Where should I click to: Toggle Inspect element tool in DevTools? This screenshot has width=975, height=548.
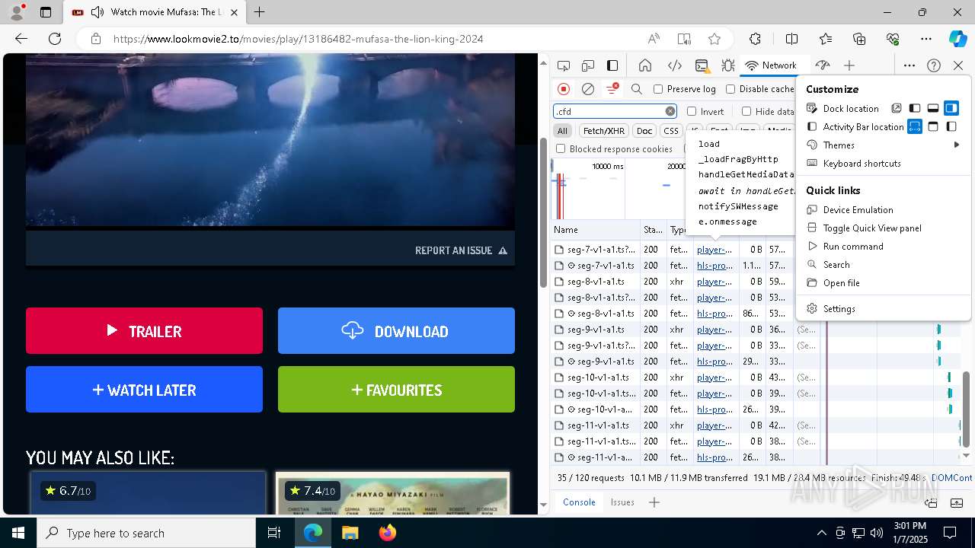coord(564,65)
